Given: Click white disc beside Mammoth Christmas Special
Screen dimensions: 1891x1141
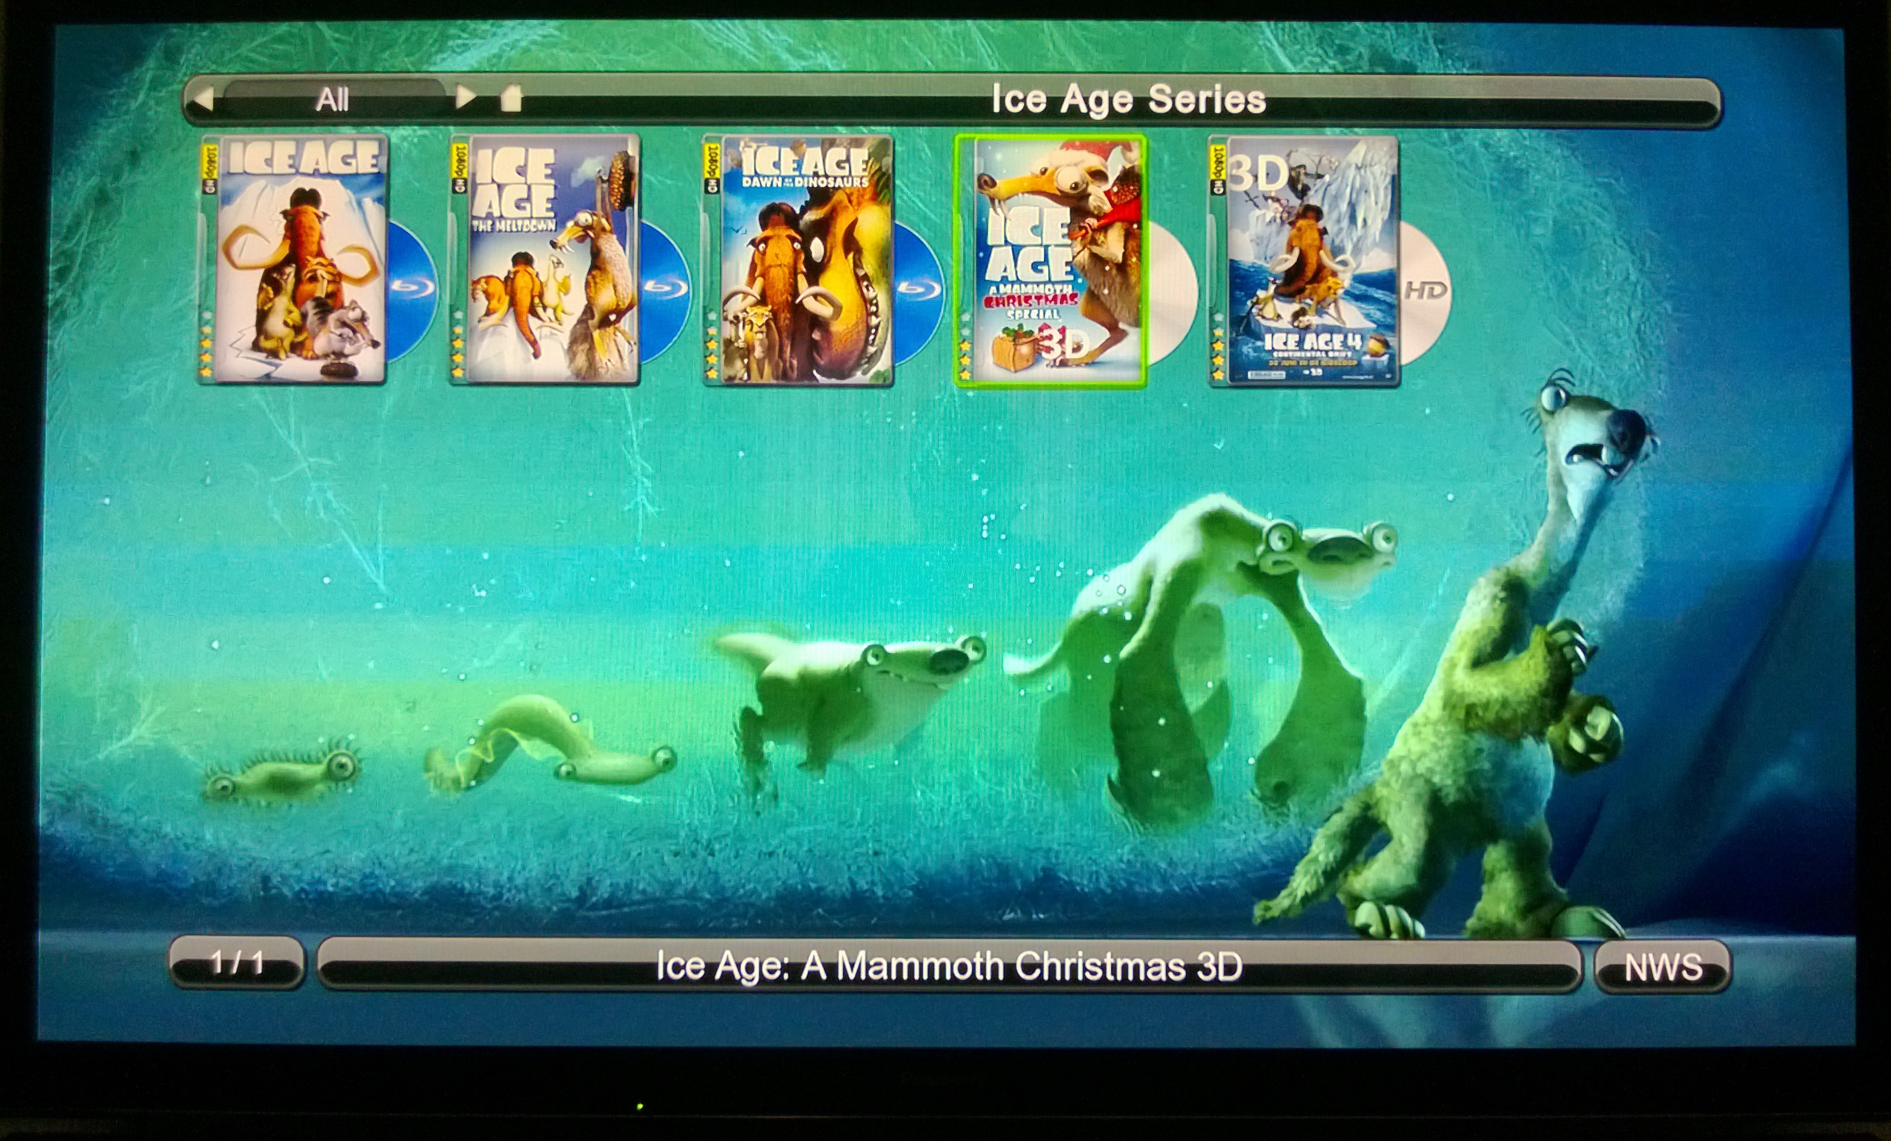Looking at the screenshot, I should pyautogui.click(x=1171, y=291).
